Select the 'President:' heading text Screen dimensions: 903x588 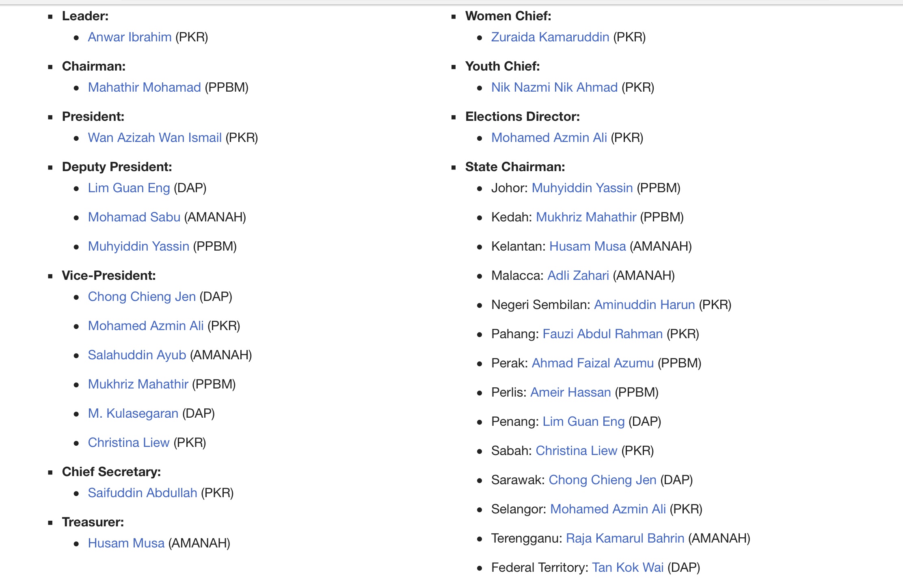93,116
